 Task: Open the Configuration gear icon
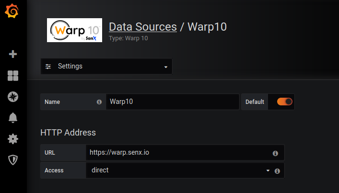(x=13, y=139)
